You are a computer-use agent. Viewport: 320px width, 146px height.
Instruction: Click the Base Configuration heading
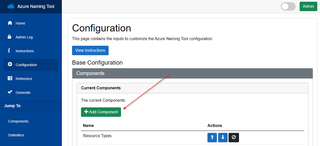click(x=97, y=63)
